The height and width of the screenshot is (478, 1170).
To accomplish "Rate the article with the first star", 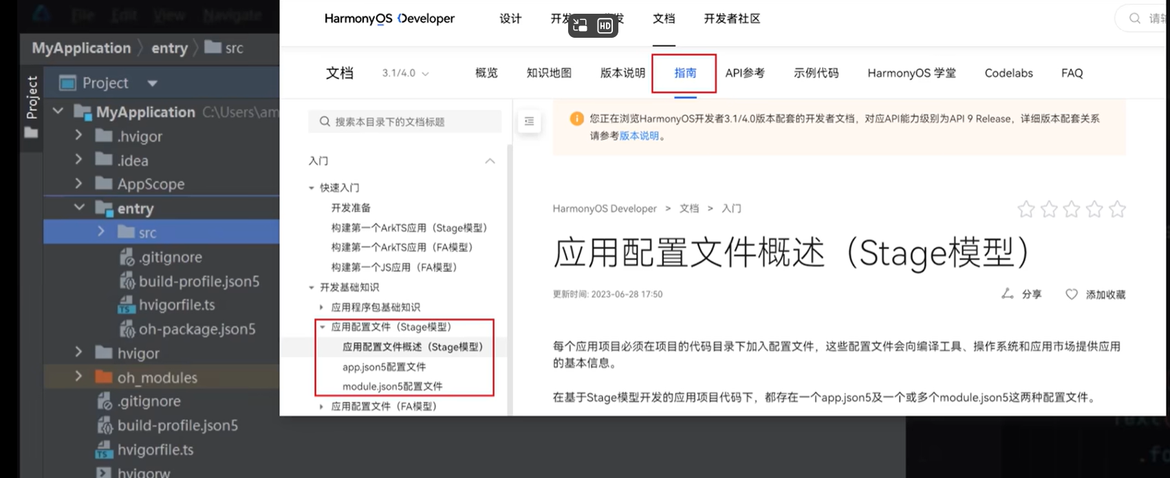I will pyautogui.click(x=1026, y=209).
